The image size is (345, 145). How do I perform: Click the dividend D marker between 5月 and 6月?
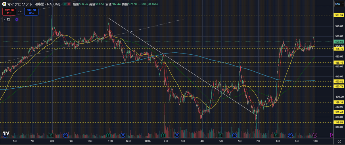click(235, 135)
